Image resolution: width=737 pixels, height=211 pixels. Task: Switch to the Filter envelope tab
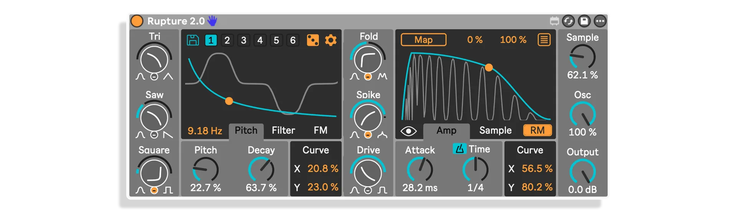tap(283, 131)
